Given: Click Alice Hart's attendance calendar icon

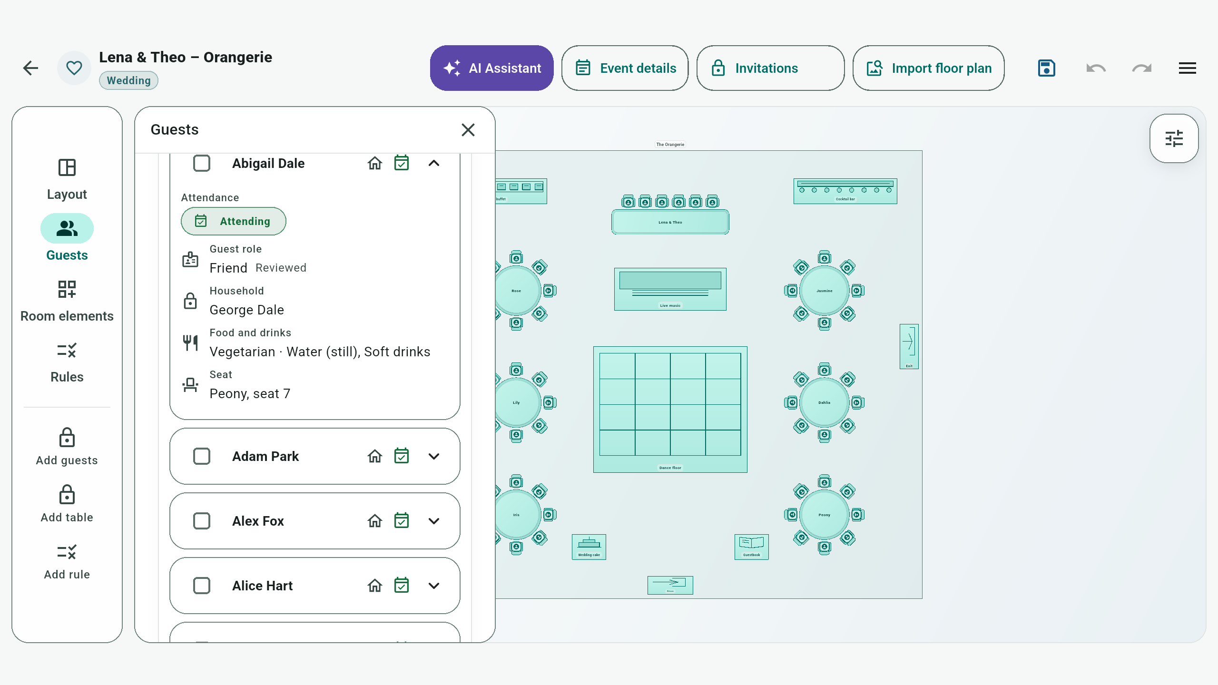Looking at the screenshot, I should click(402, 586).
